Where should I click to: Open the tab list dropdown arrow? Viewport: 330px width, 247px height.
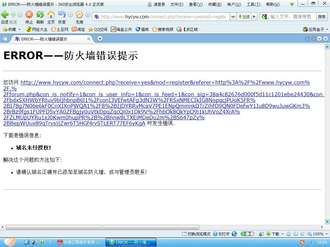(x=319, y=39)
